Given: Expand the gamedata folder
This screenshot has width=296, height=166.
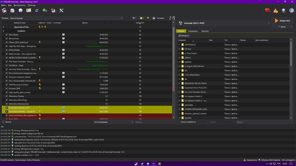Looking at the screenshot, I should [179, 105].
